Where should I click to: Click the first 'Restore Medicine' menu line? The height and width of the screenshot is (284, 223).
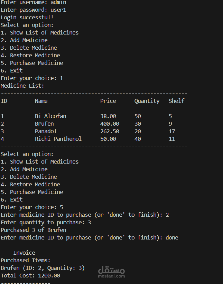point(30,56)
